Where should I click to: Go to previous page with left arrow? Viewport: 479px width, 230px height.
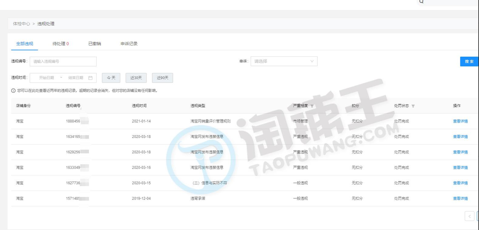469,216
